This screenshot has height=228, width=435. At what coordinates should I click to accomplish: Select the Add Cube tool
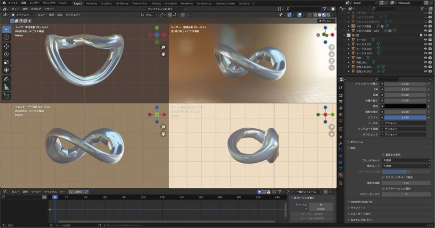[6, 96]
